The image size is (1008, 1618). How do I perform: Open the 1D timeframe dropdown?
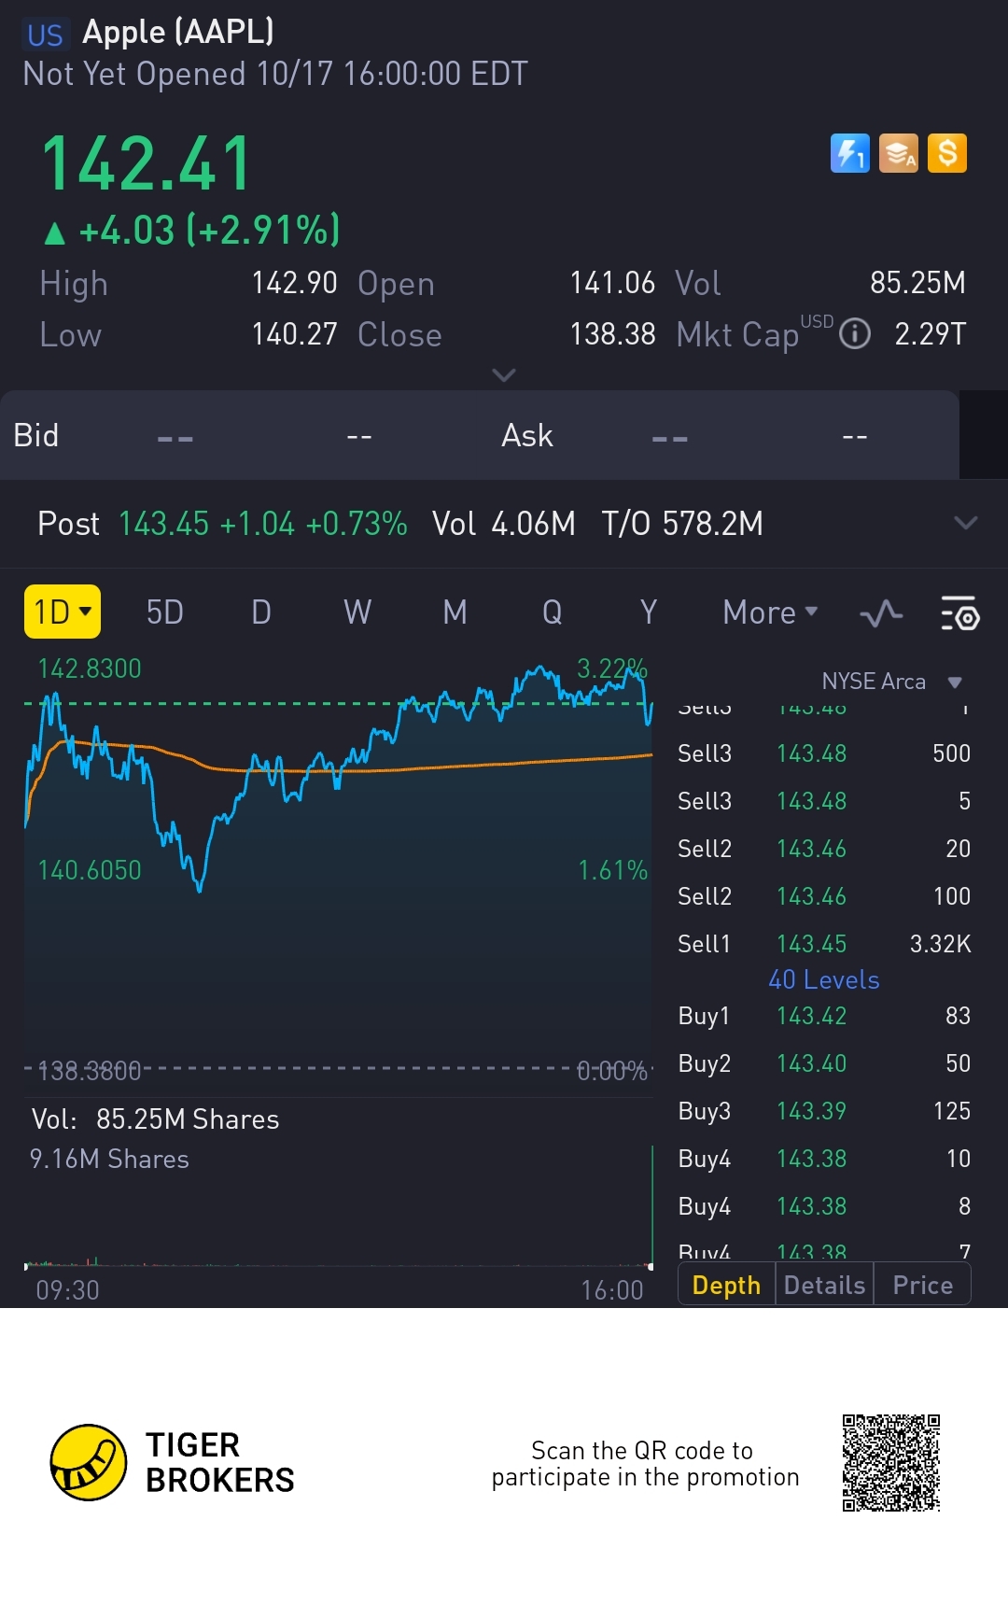pyautogui.click(x=63, y=612)
